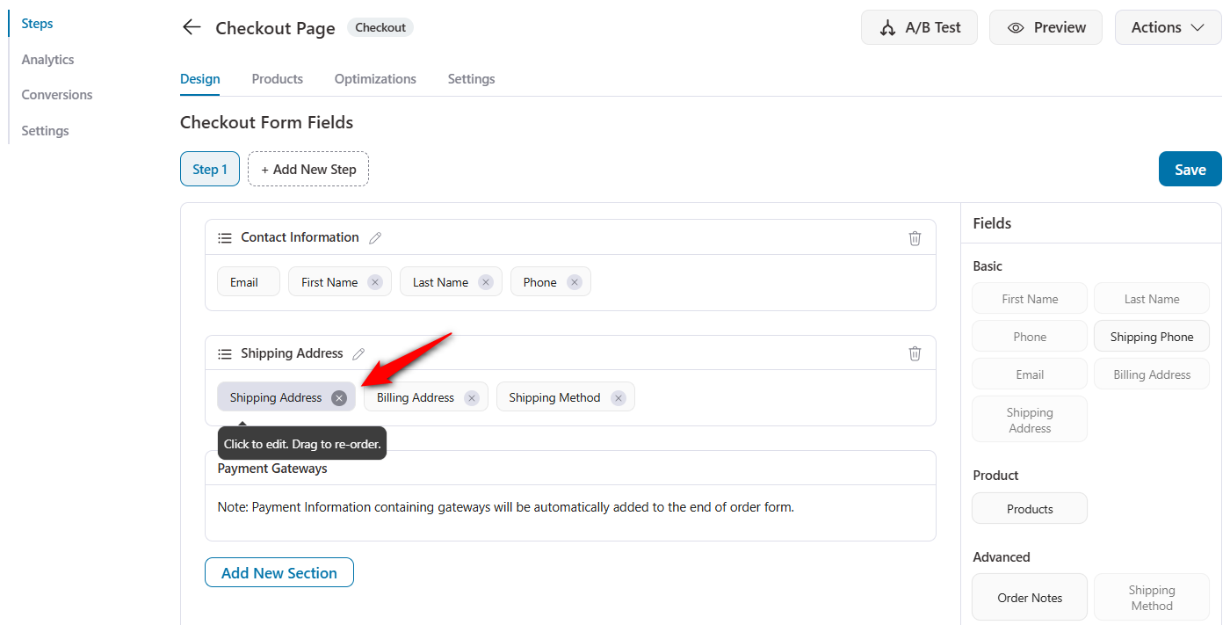
Task: Remove the Phone field with its X icon
Action: [x=575, y=281]
